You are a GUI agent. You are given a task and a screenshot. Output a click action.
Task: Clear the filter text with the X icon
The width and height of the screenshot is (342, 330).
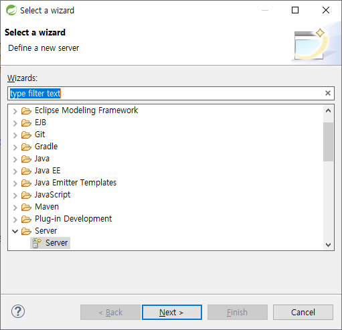(x=328, y=93)
